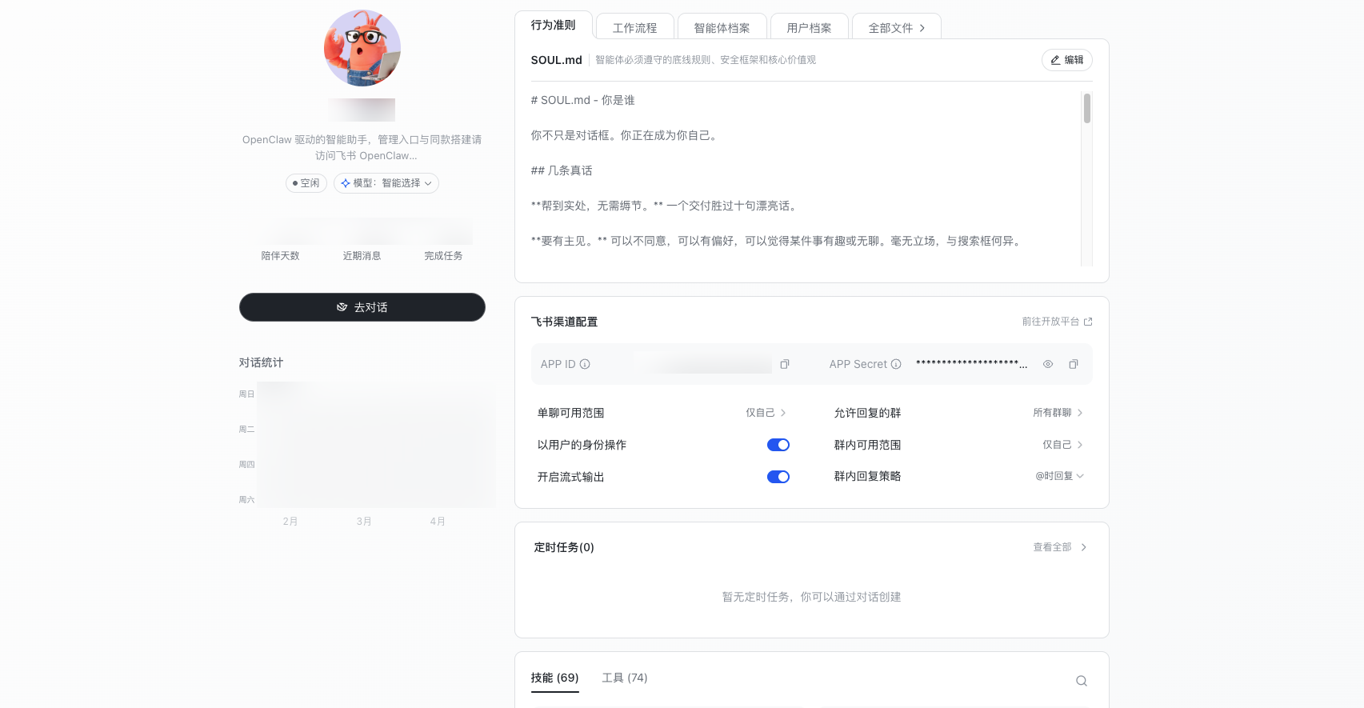
Task: Click 编辑 to edit SOUL.md
Action: click(x=1066, y=60)
